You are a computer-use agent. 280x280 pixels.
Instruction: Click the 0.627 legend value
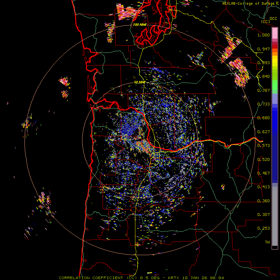tap(264, 132)
